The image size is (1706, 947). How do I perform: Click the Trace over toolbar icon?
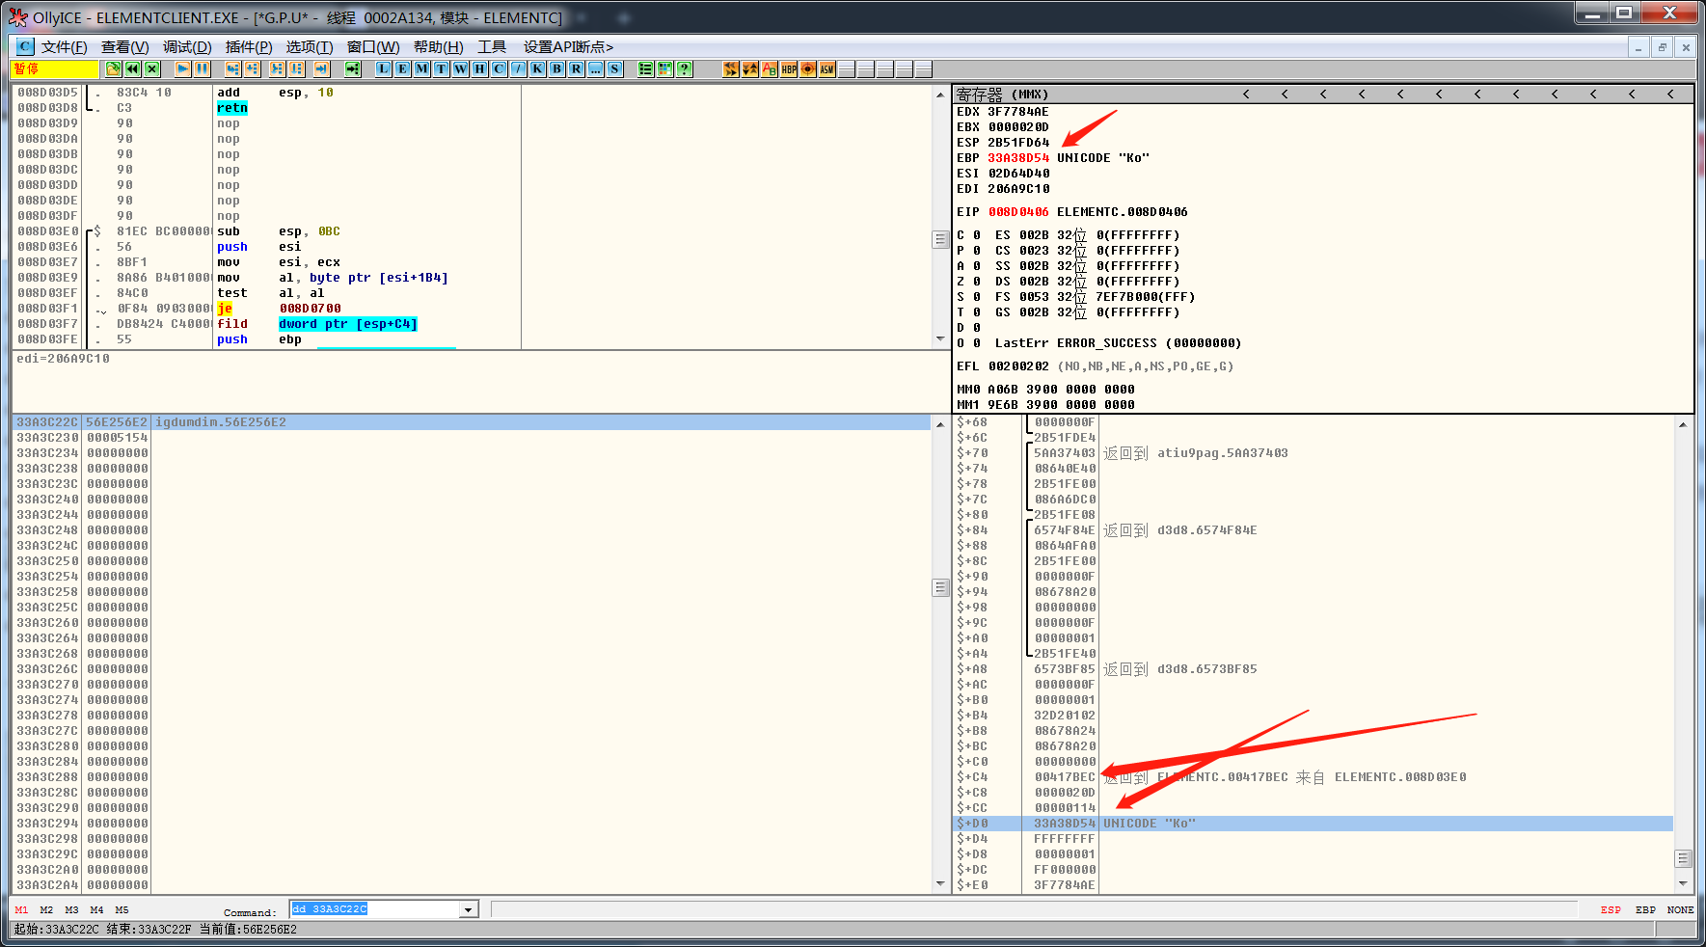[x=297, y=68]
